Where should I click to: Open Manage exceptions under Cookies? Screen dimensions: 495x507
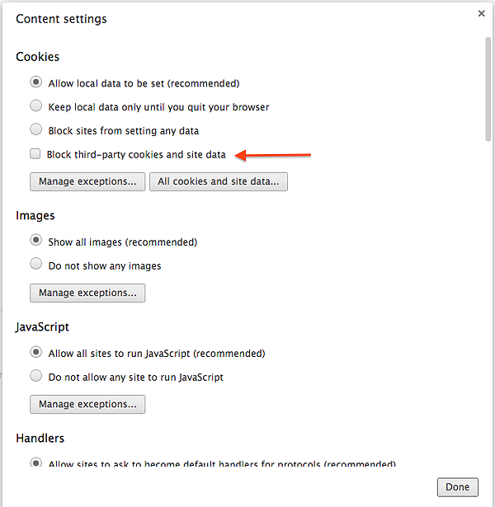tap(87, 181)
